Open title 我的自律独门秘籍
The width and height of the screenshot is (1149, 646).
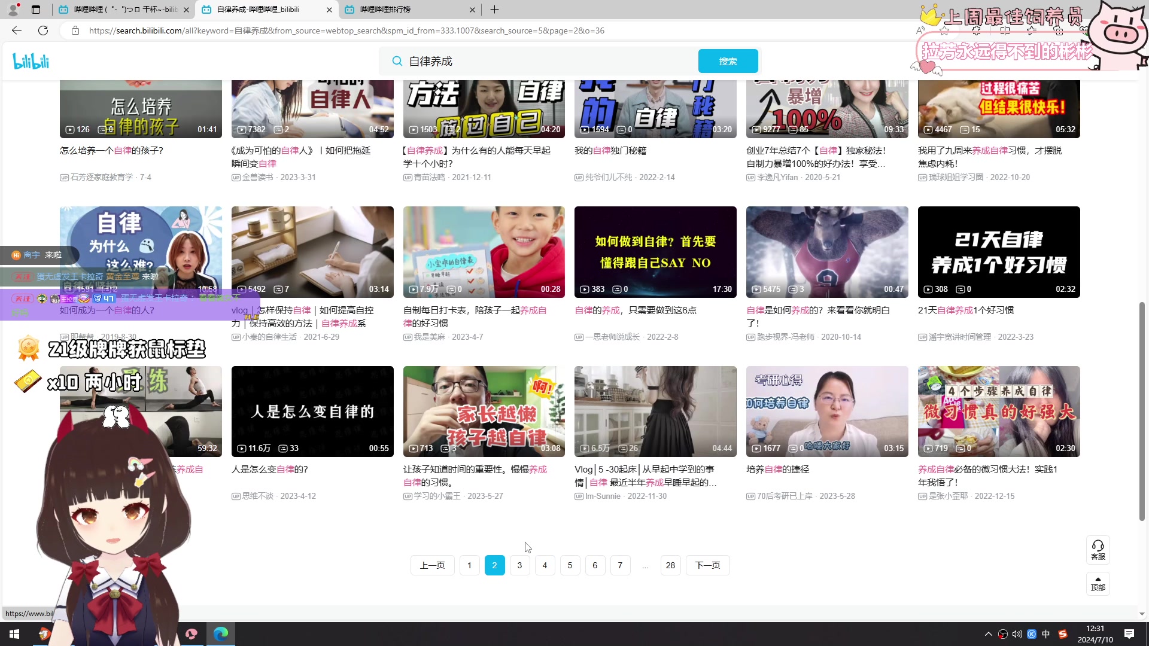tap(610, 151)
